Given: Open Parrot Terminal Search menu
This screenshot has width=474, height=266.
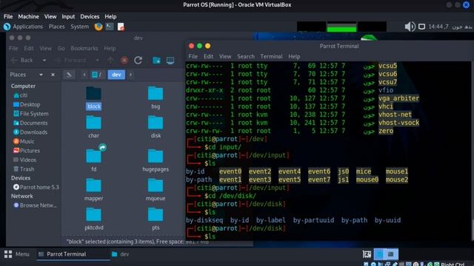Looking at the screenshot, I should click(246, 56).
